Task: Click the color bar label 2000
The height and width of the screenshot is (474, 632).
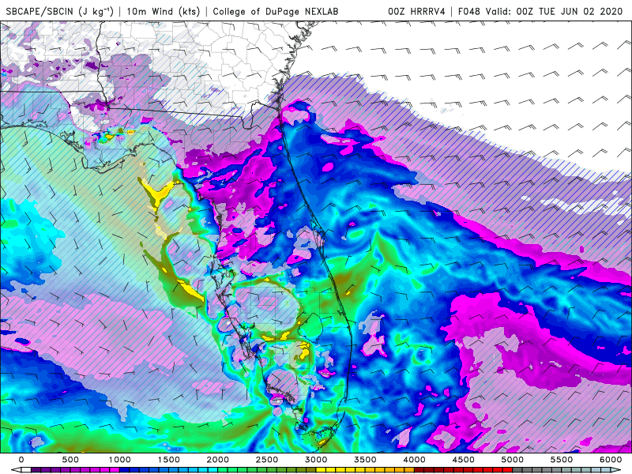Action: click(x=218, y=460)
